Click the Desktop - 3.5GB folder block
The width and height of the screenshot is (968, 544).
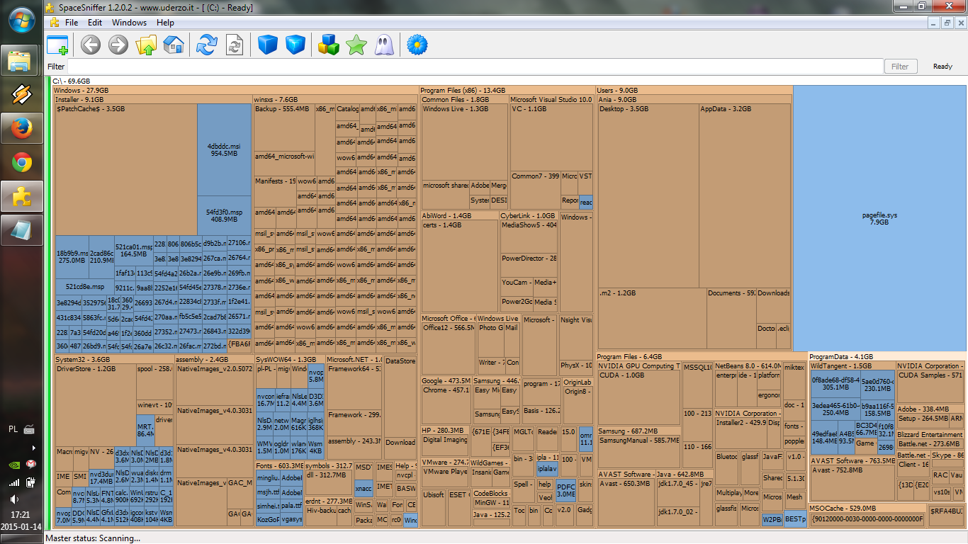point(648,195)
